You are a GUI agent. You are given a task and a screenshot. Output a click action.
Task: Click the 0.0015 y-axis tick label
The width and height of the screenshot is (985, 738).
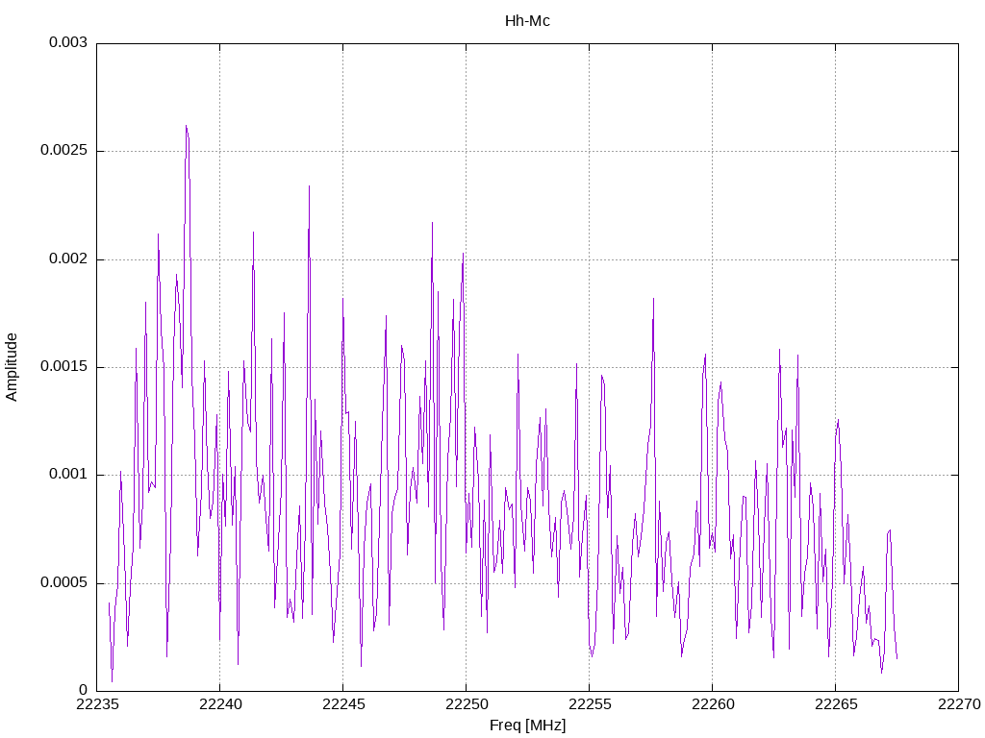(64, 366)
